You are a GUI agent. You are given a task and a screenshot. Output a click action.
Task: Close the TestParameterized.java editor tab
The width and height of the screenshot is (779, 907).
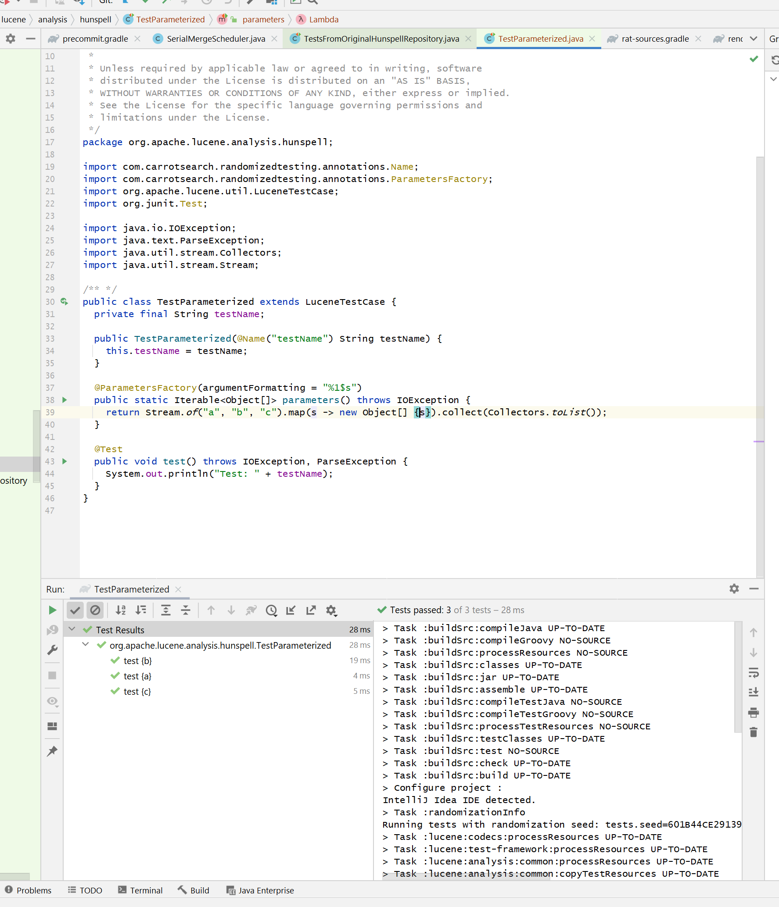[592, 39]
